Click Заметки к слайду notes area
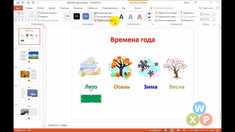The width and height of the screenshot is (235, 132). (x=58, y=125)
